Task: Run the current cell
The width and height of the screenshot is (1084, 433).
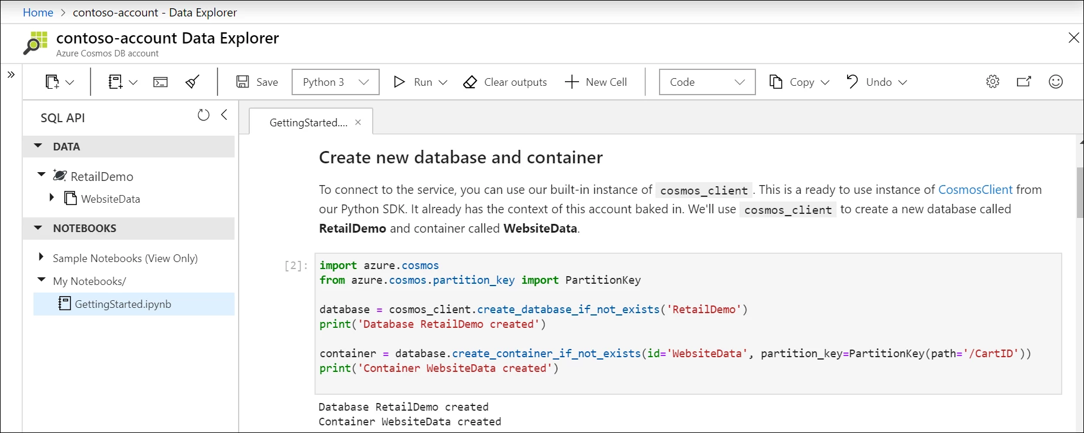Action: tap(413, 82)
